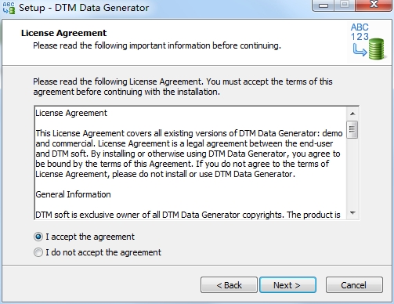Screen dimensions: 394x304
Task: Minimize the Setup window
Action: (x=324, y=5)
